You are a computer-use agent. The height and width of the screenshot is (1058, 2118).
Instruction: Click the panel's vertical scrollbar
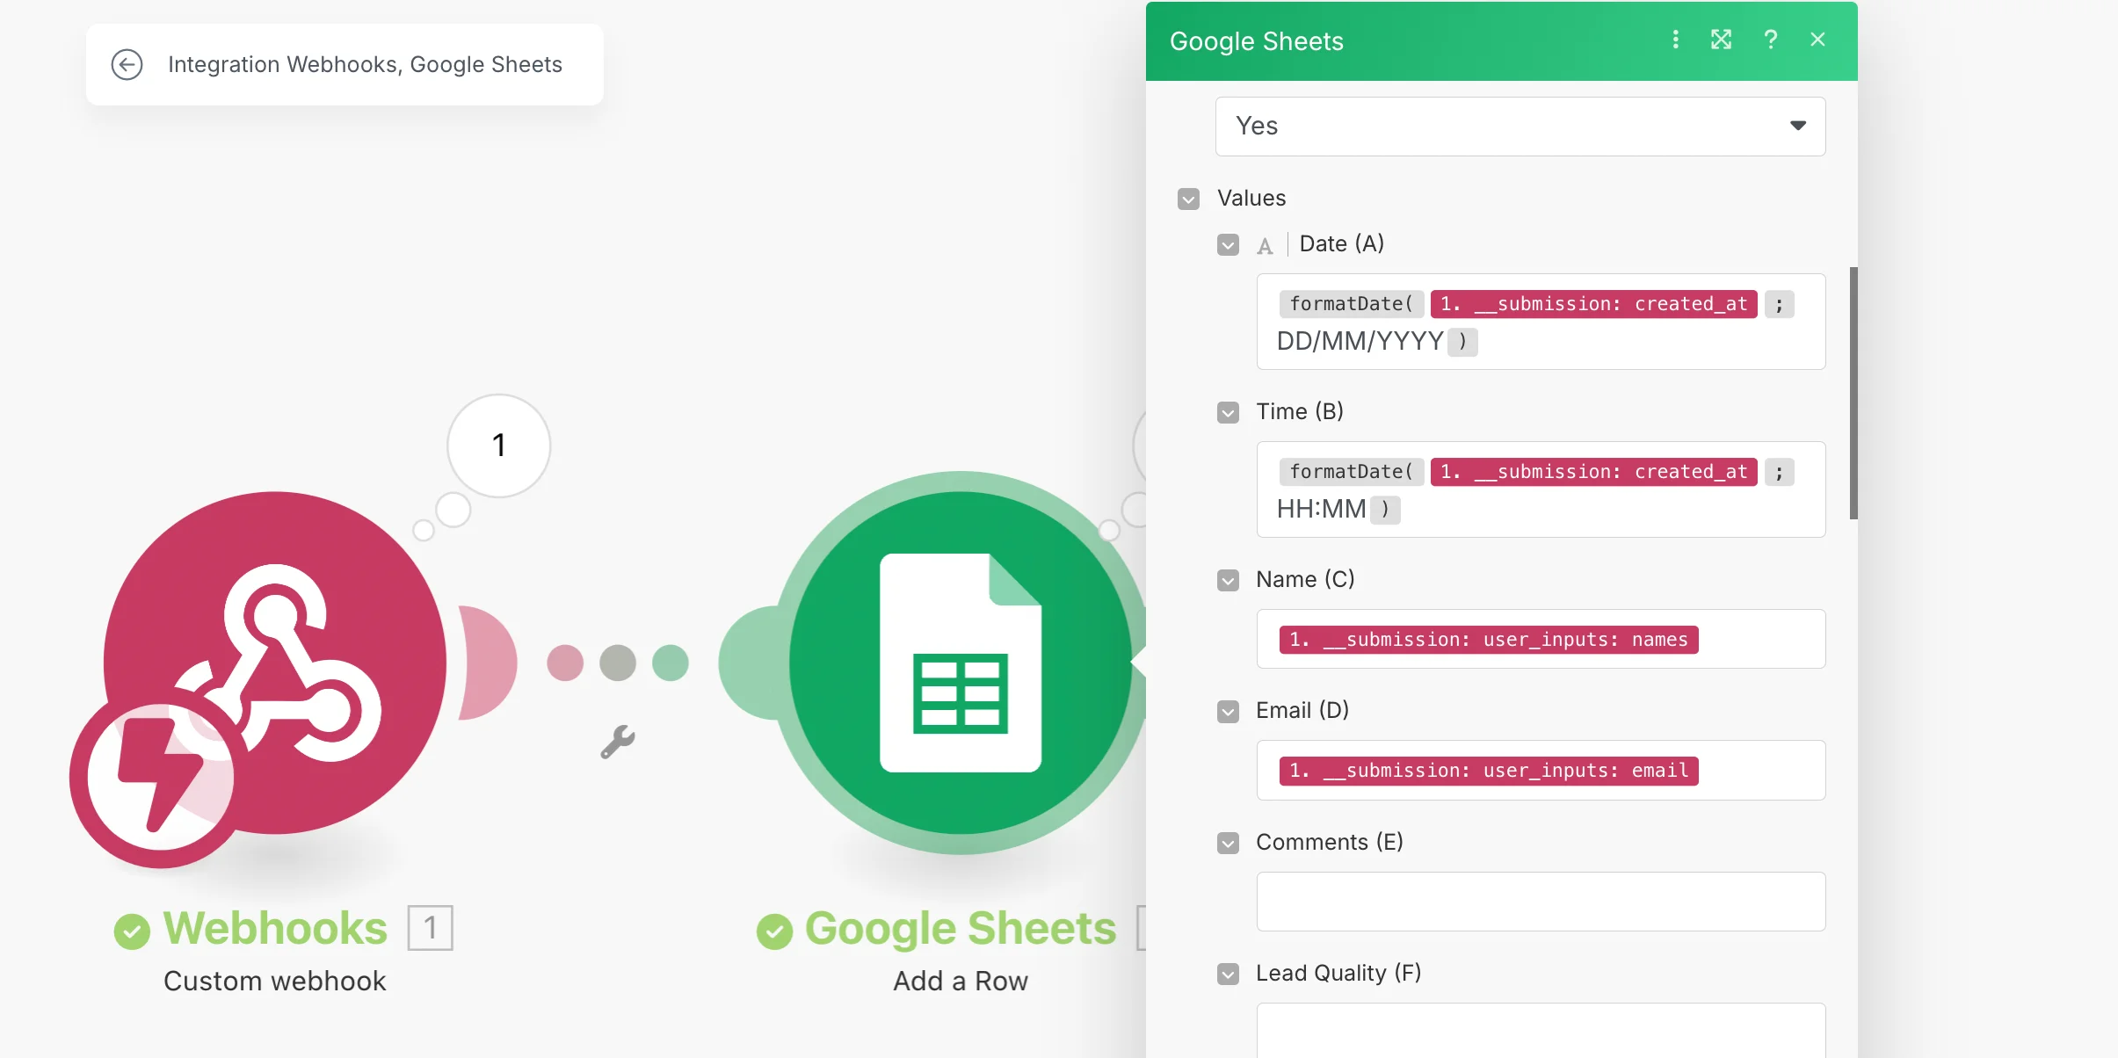[1853, 393]
